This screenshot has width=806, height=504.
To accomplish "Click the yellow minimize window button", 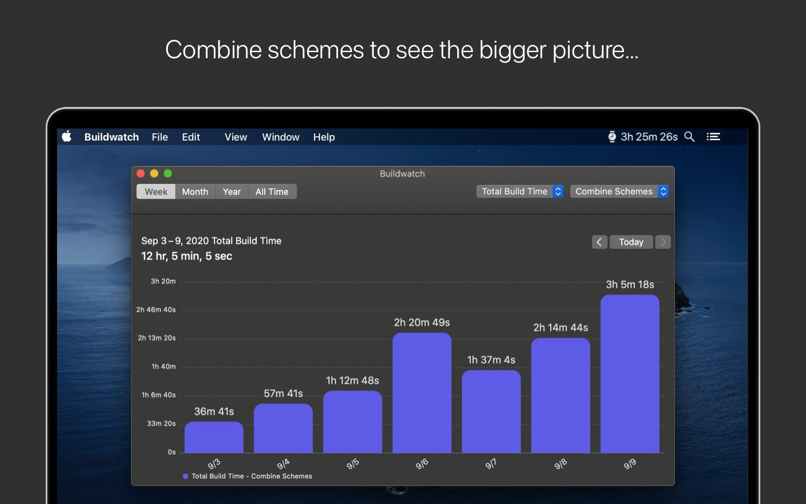I will pyautogui.click(x=154, y=174).
